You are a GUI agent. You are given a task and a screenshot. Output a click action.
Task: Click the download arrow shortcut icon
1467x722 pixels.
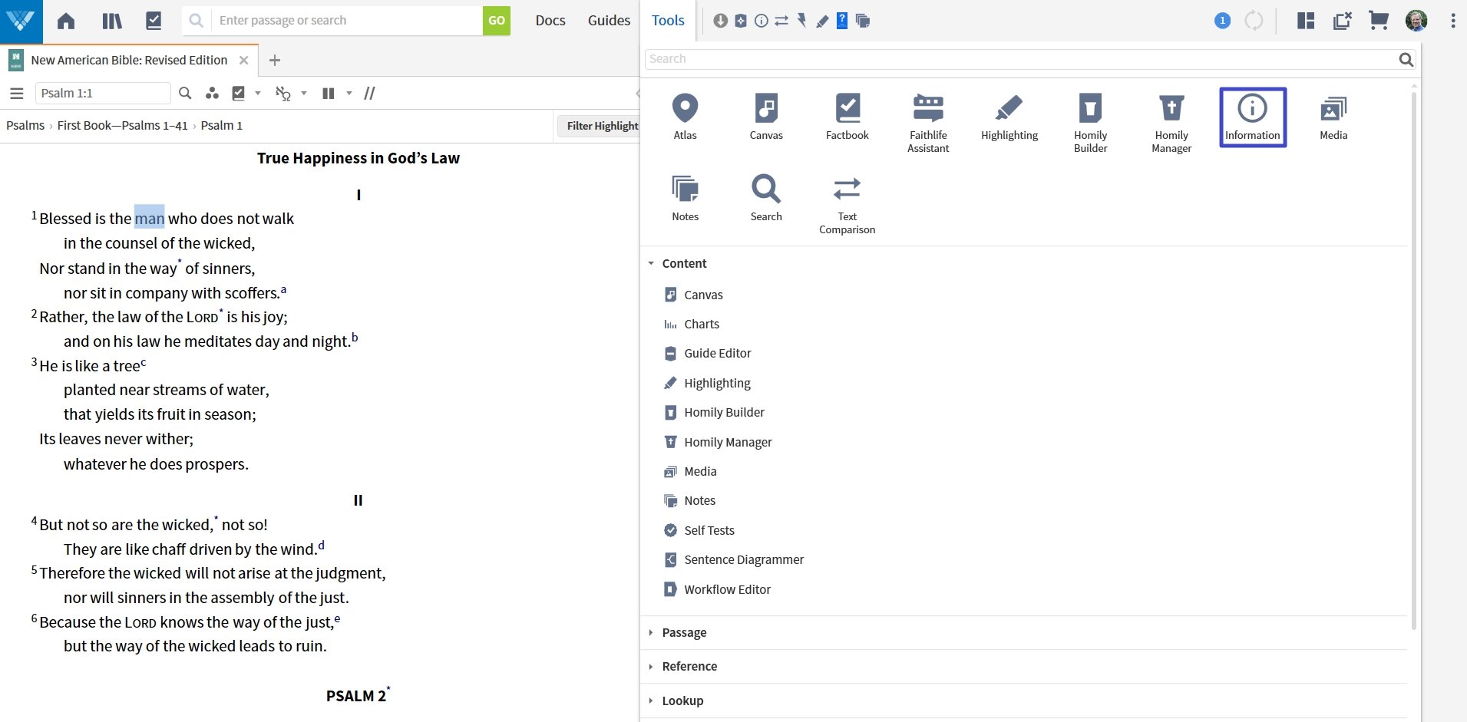[x=720, y=21]
